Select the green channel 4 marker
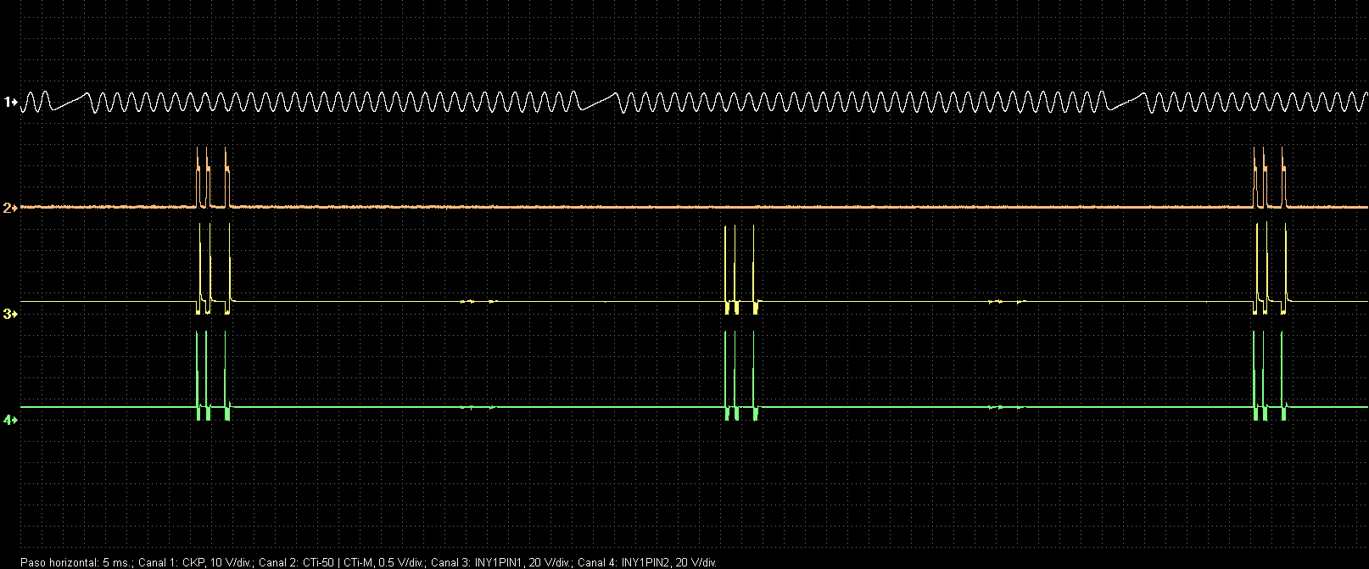Screen dimensions: 1369x569 pyautogui.click(x=10, y=419)
